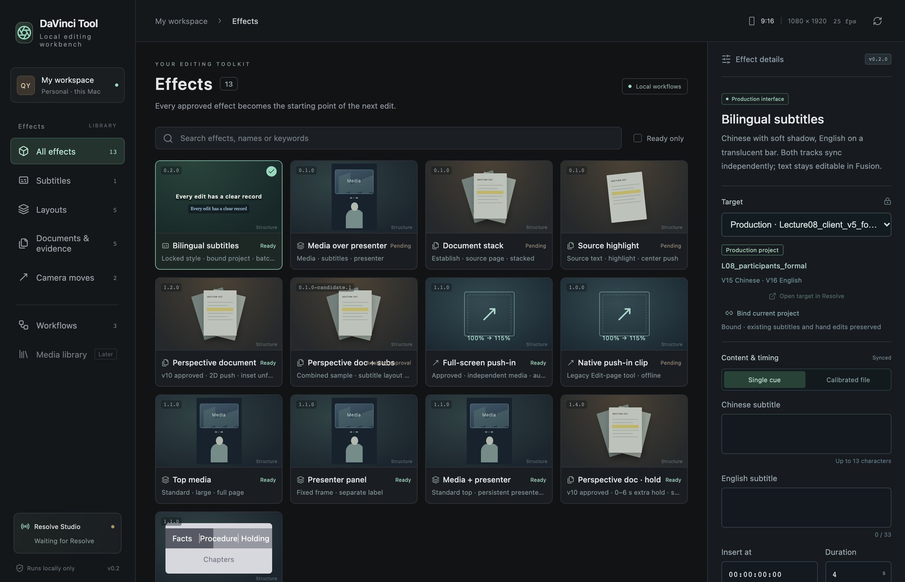Viewport: 905px width, 582px height.
Task: Click the green checkmark on Bilingual subtitles card
Action: tap(271, 172)
